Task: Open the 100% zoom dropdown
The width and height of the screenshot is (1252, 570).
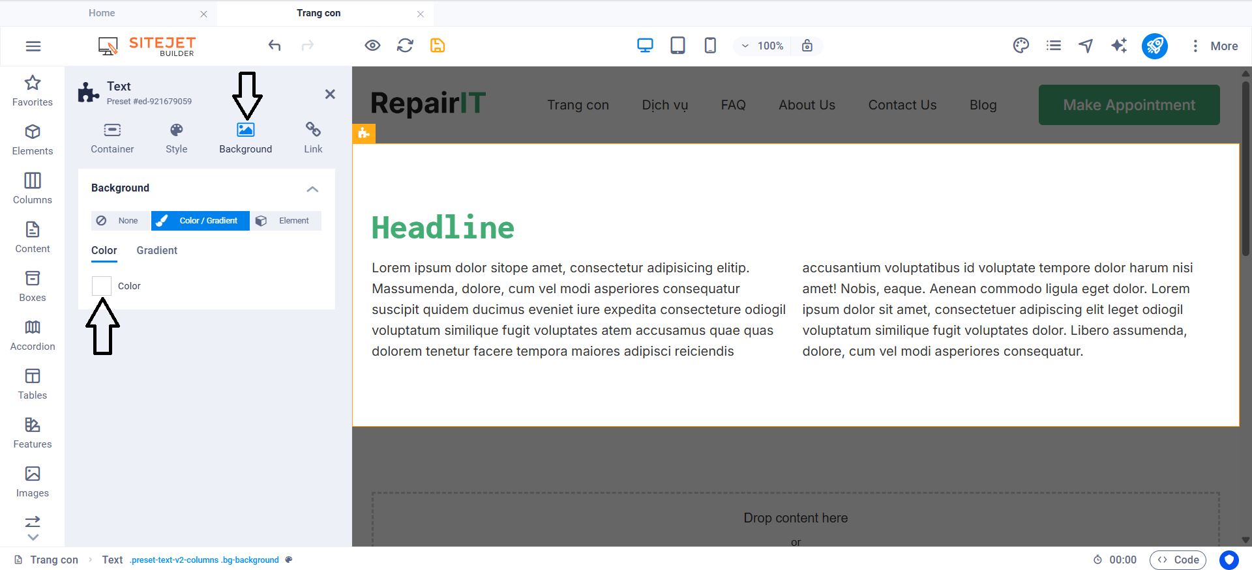Action: (762, 46)
